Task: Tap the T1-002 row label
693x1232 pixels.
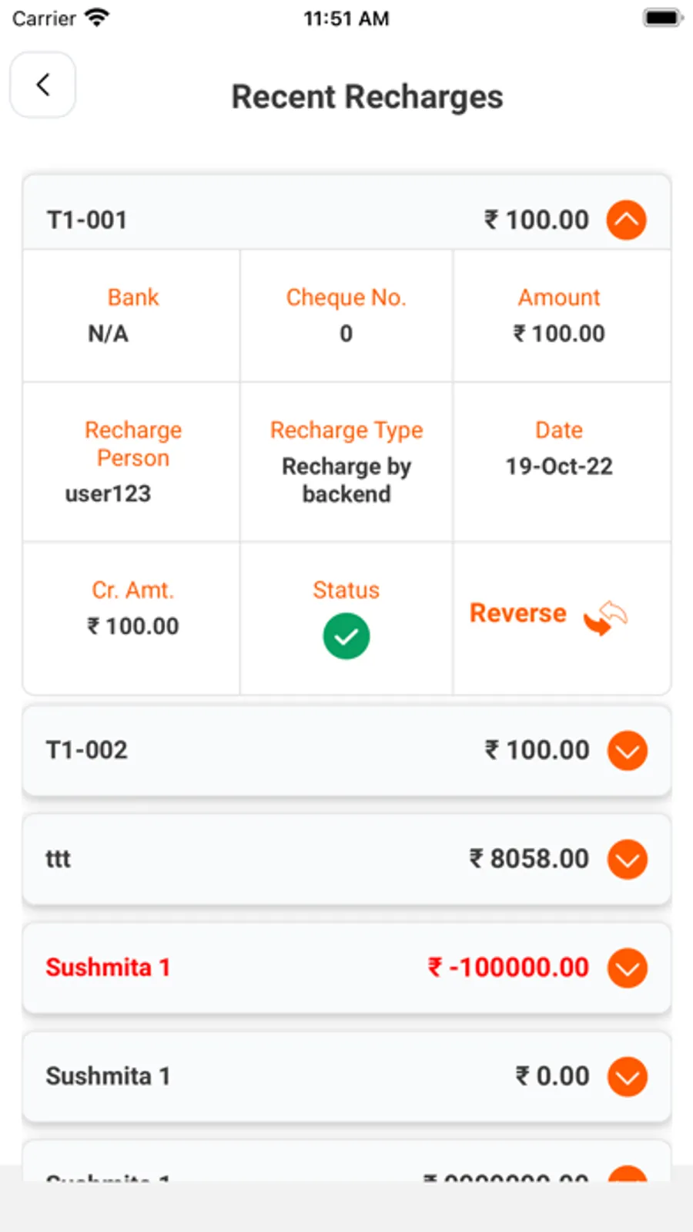Action: (87, 750)
